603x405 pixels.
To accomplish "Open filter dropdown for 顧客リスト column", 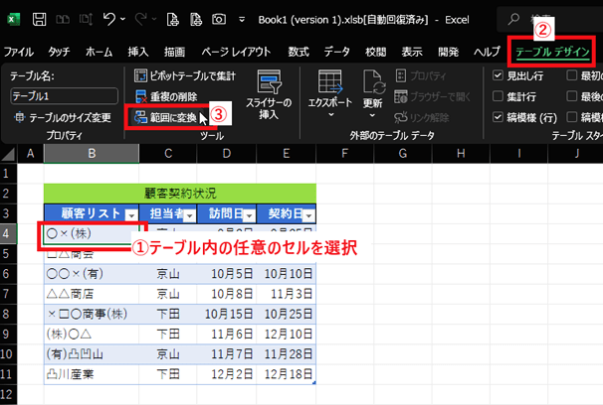I will point(131,214).
